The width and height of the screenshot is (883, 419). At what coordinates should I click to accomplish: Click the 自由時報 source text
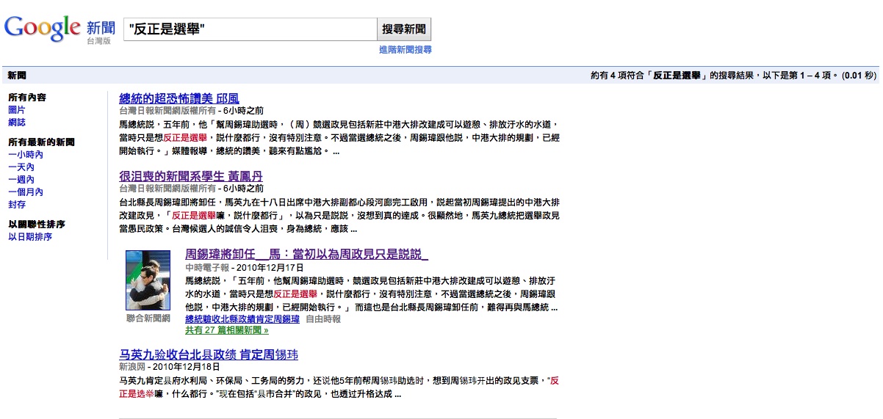point(323,319)
